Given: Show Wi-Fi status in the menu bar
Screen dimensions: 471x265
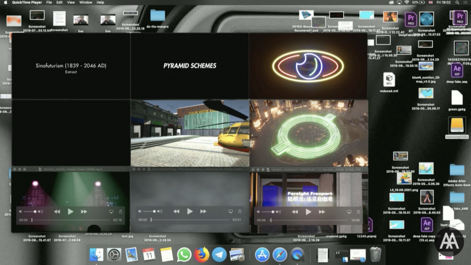Looking at the screenshot, I should (407, 2).
